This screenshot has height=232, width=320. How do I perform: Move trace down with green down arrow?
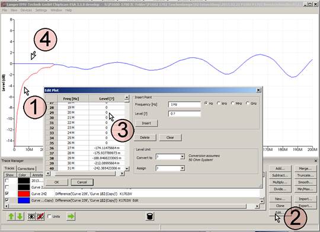[20, 216]
